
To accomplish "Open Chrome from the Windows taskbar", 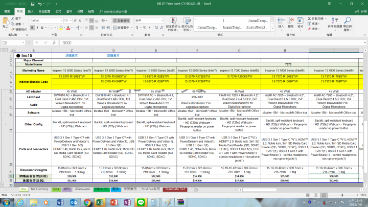I will pos(87,202).
